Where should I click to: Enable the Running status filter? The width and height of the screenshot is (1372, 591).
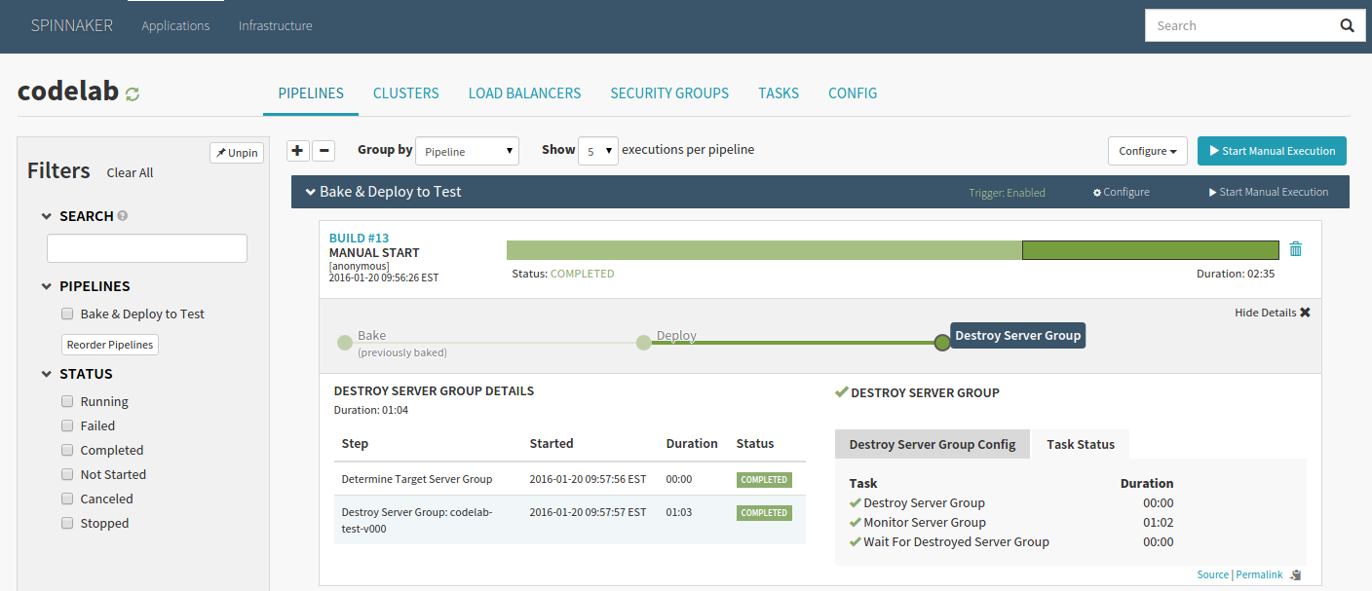[67, 401]
